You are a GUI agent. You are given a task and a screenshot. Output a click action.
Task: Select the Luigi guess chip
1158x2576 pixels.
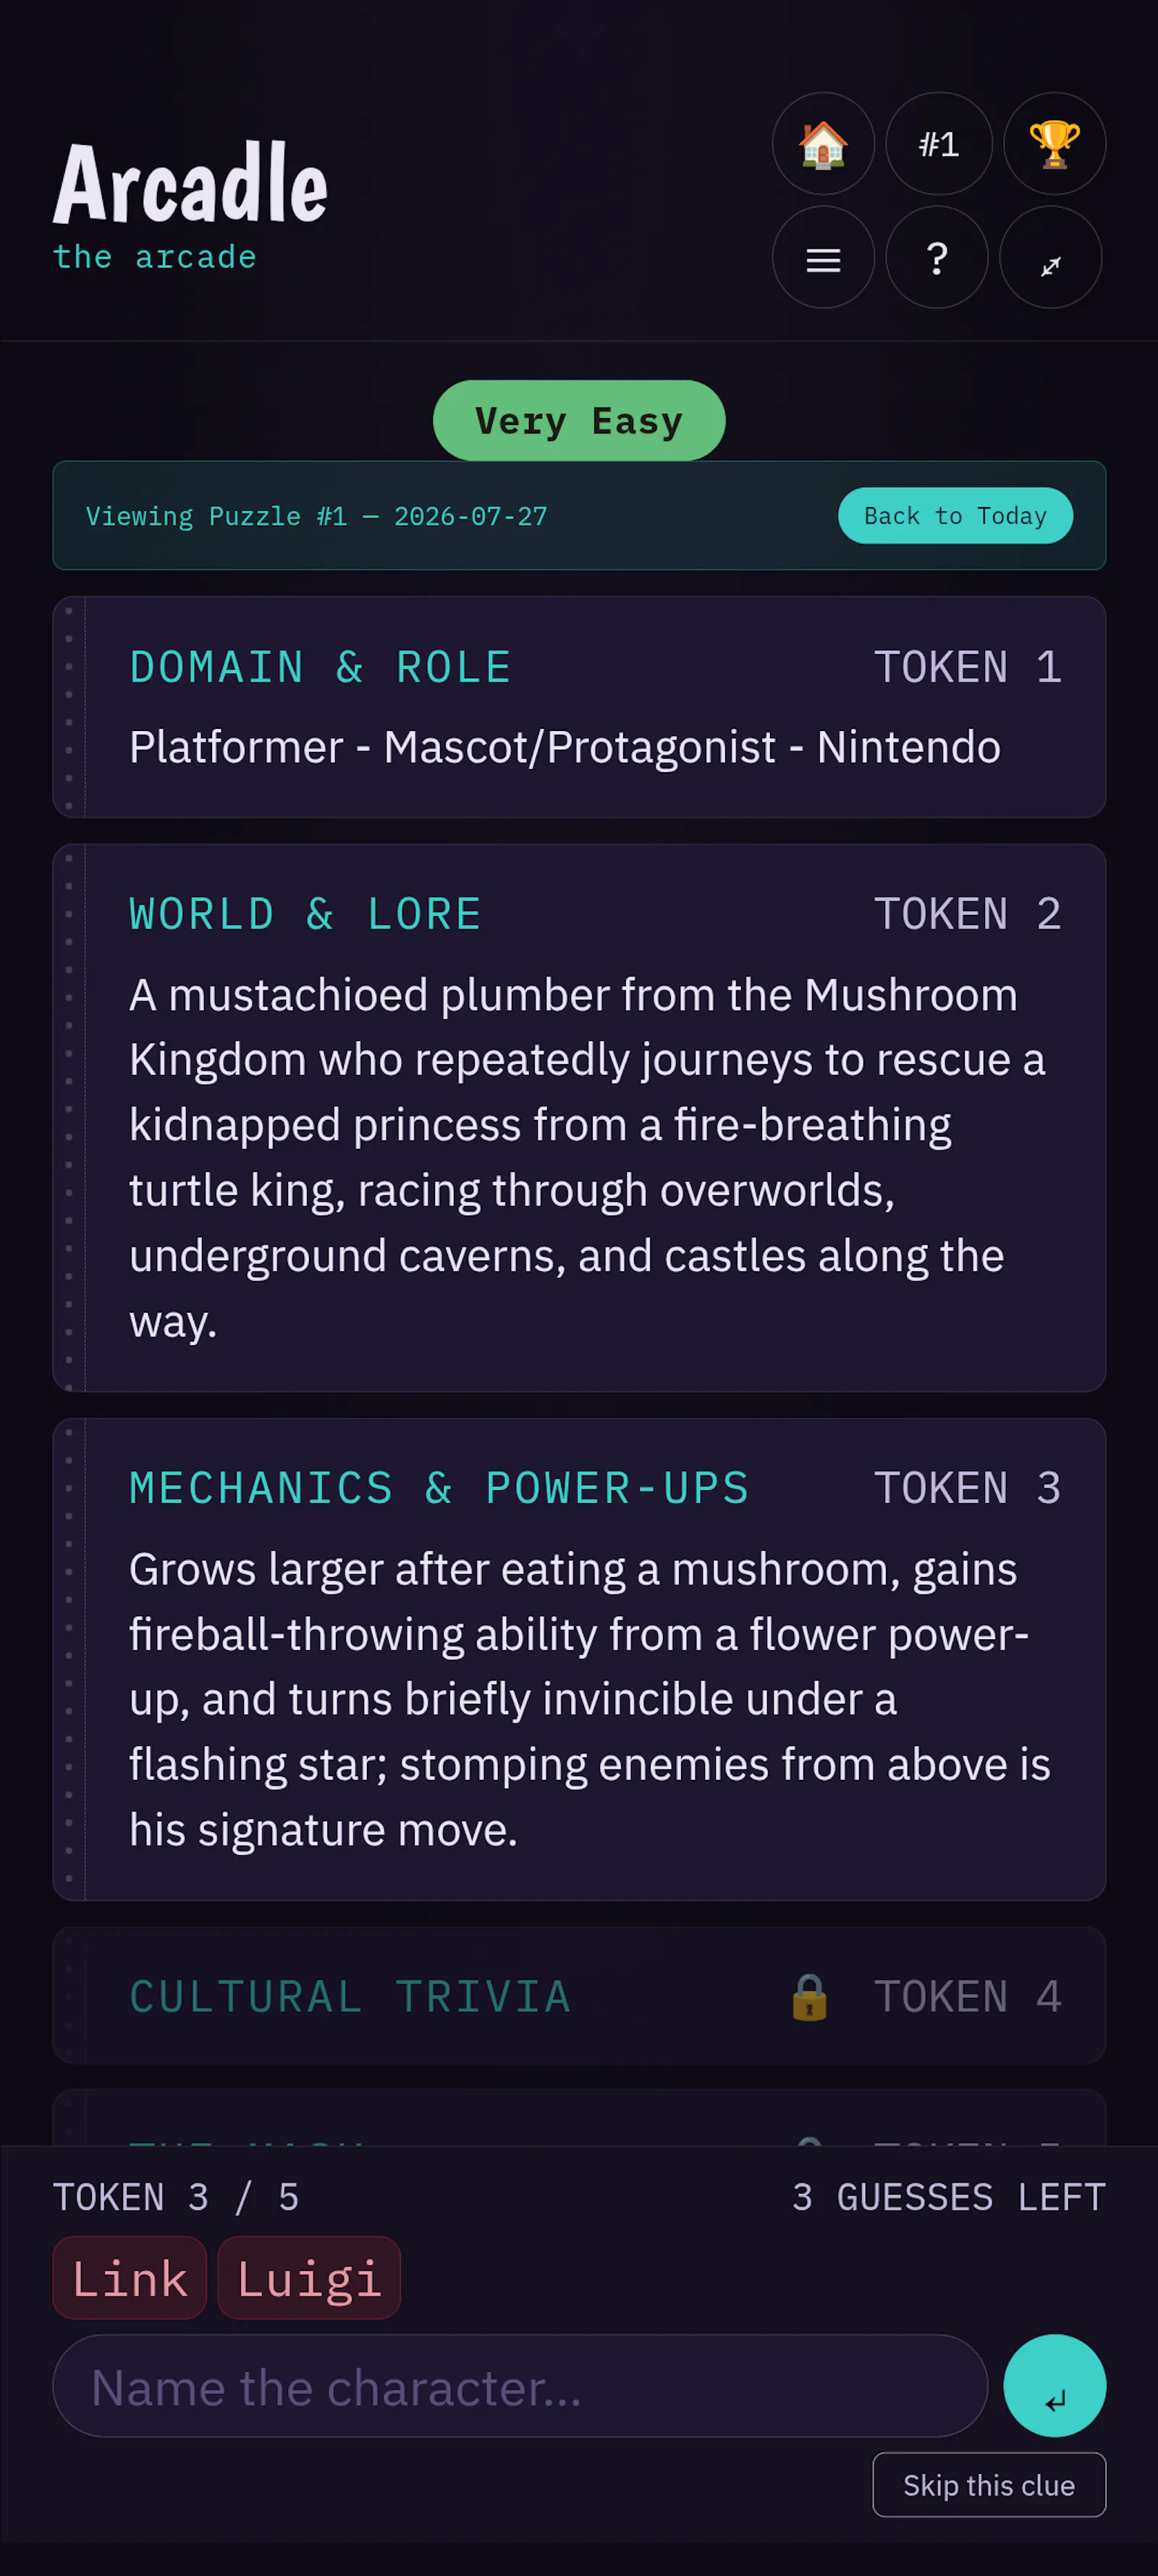coord(309,2278)
